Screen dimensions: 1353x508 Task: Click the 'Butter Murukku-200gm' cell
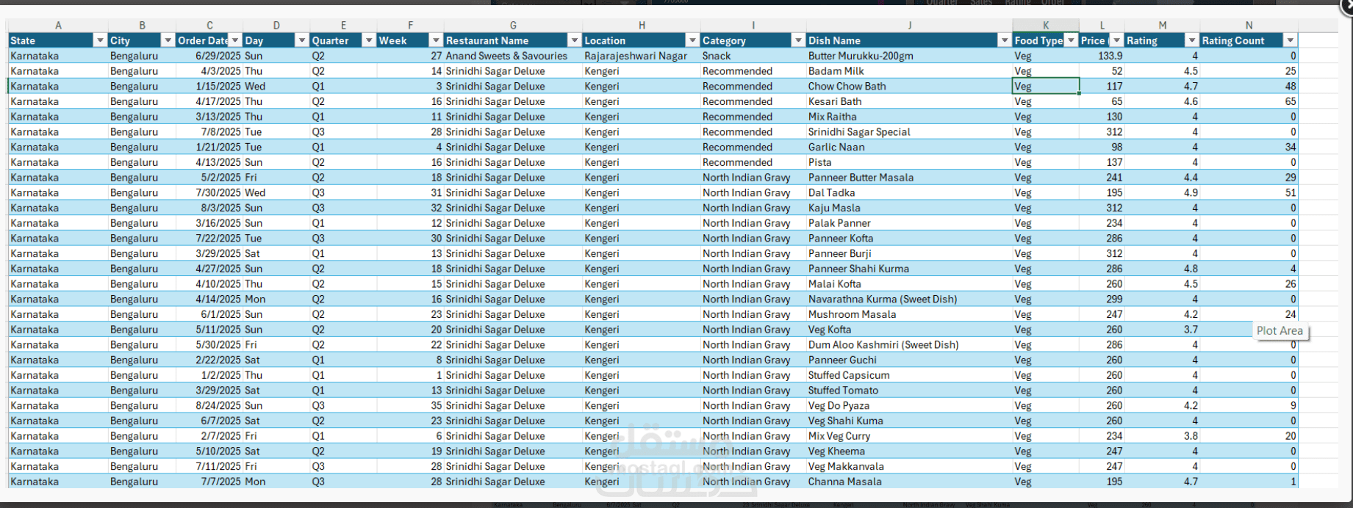click(x=909, y=56)
